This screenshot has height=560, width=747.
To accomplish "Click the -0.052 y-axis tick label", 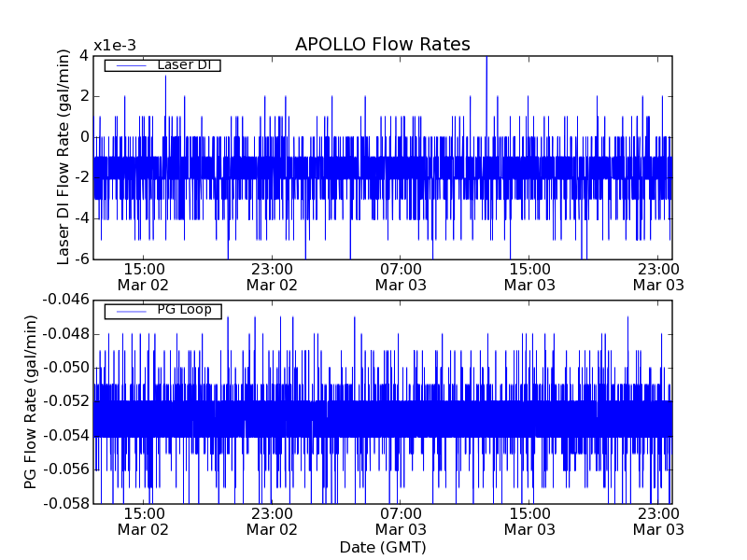I will (x=64, y=401).
